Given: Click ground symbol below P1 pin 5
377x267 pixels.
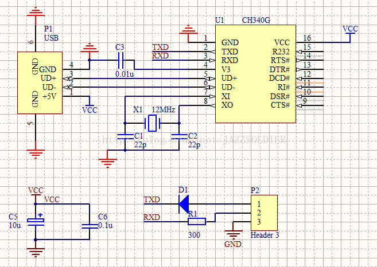Looking at the screenshot, I should [36, 150].
